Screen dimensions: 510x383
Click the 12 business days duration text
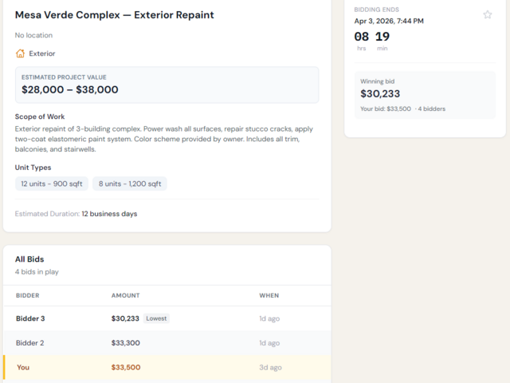tap(109, 214)
